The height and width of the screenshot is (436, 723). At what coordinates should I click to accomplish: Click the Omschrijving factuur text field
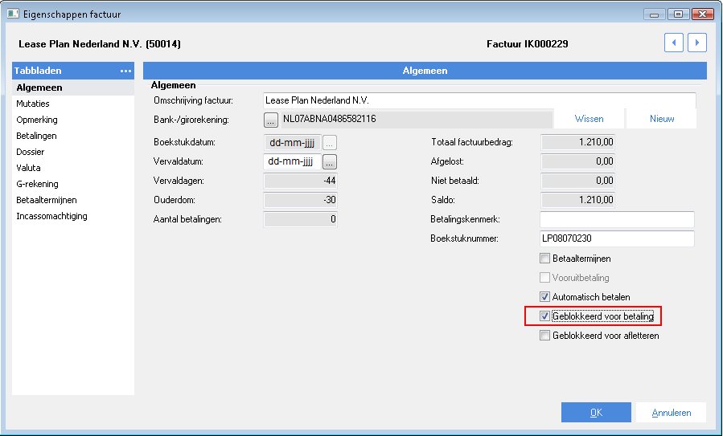(479, 100)
